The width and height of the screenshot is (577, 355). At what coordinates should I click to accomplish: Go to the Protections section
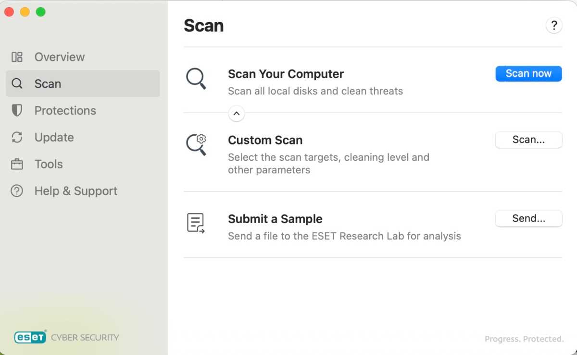tap(65, 111)
